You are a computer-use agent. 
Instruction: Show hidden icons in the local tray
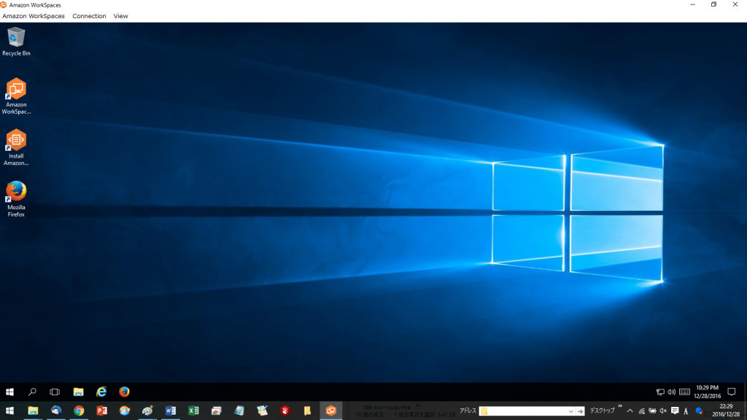pos(630,411)
